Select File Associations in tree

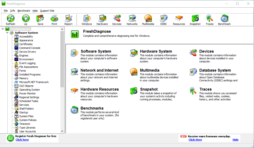tap(28, 67)
